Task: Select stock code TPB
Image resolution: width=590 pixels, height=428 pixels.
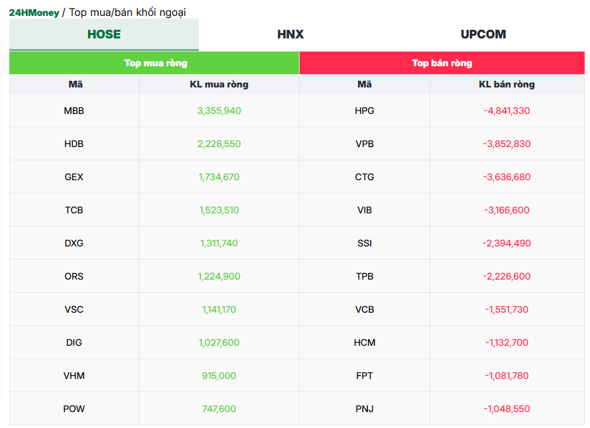Action: [365, 276]
